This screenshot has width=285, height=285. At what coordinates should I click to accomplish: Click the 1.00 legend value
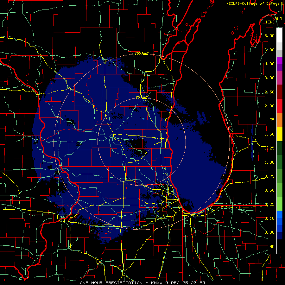pos(269,162)
